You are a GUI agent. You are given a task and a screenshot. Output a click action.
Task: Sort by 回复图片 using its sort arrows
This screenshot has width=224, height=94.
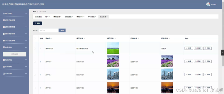coord(169,38)
